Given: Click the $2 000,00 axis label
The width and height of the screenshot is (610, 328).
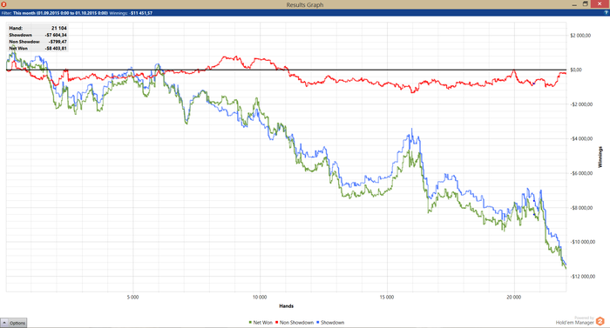Looking at the screenshot, I should (x=580, y=36).
